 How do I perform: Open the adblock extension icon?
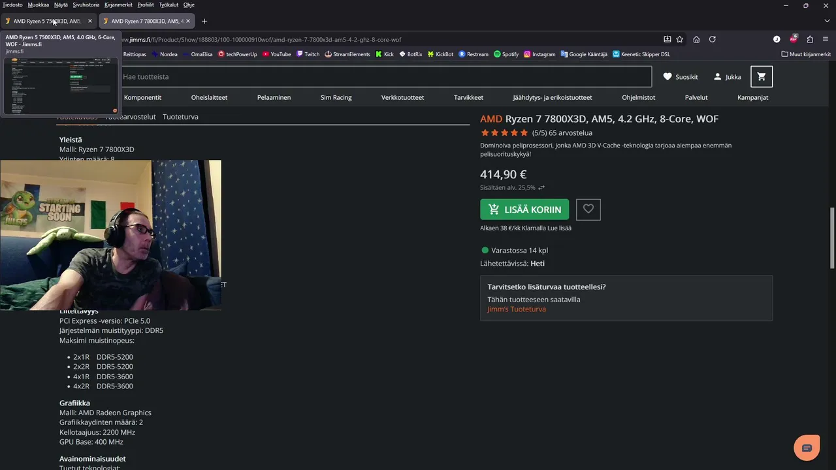(794, 39)
